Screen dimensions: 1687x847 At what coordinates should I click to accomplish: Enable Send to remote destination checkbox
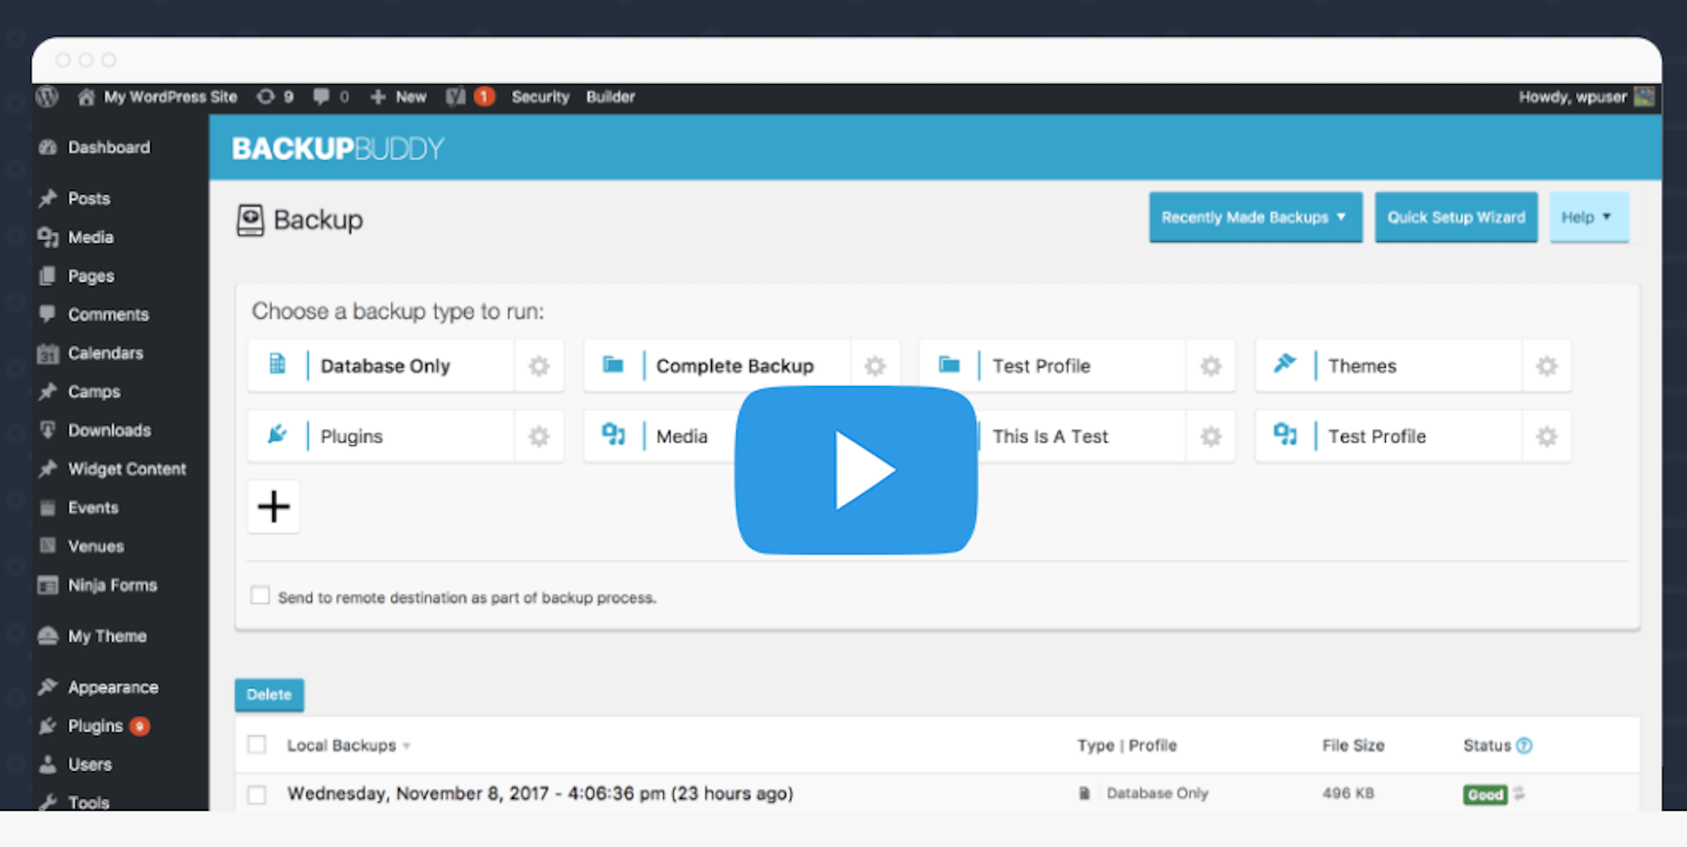pos(260,596)
